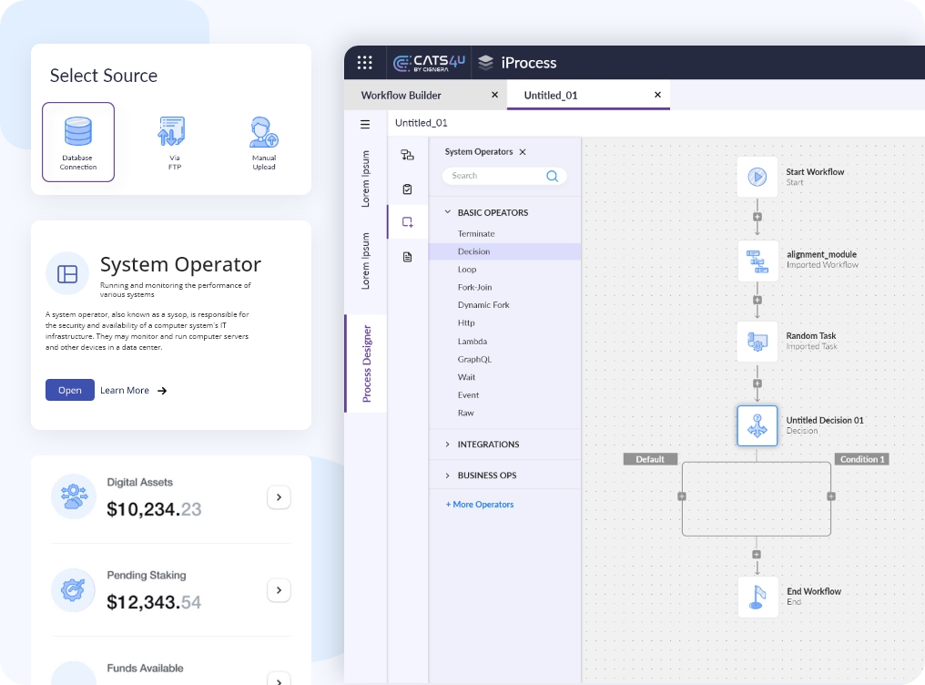Open the app grid launcher icon

pyautogui.click(x=364, y=63)
